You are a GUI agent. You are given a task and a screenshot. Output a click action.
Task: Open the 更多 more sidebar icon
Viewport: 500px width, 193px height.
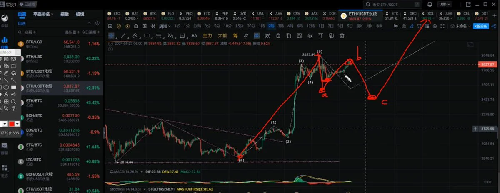[4, 170]
